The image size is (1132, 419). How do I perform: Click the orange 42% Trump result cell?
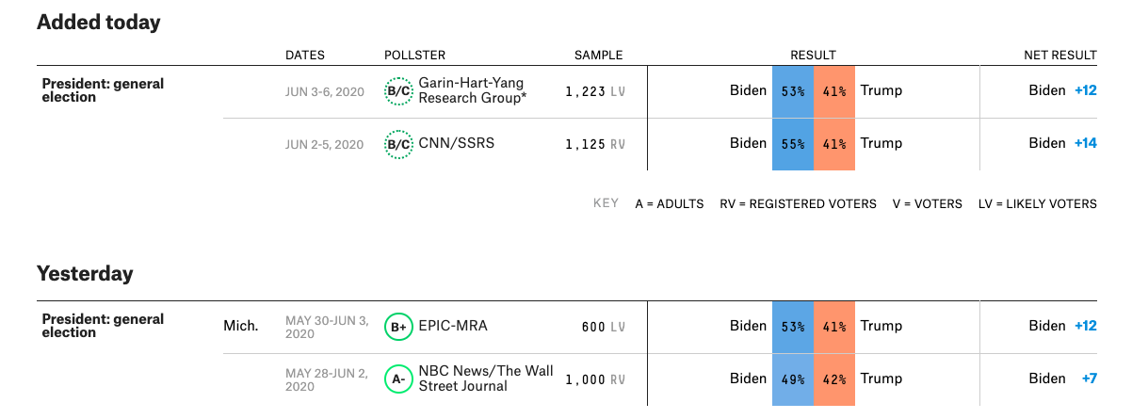[834, 379]
